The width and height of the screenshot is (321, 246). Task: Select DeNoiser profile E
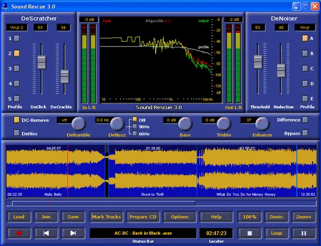[x=305, y=98]
